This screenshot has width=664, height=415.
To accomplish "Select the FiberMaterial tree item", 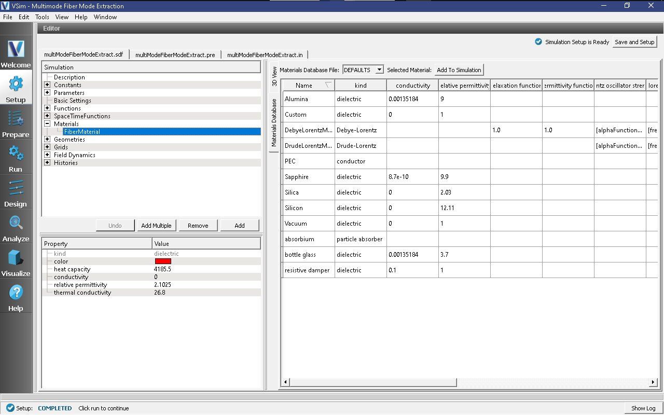I will coord(161,132).
